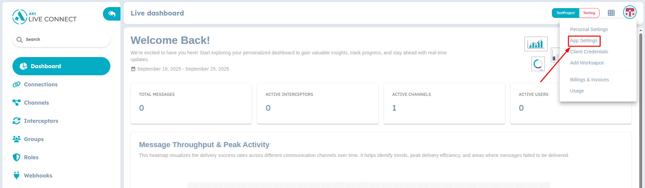Click the Active Users card label
The image size is (645, 188).
[x=533, y=95]
